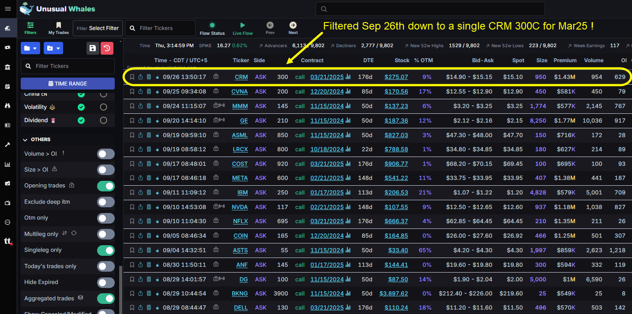The width and height of the screenshot is (632, 314).
Task: Enable Today's trades only toggle
Action: click(x=106, y=266)
